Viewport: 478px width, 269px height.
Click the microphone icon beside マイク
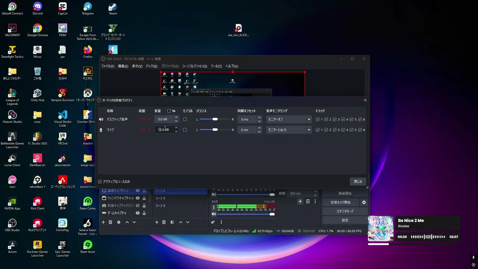click(x=101, y=130)
